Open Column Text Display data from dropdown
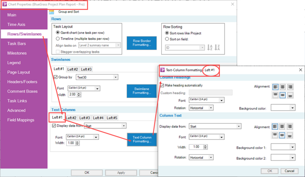 pos(215,126)
